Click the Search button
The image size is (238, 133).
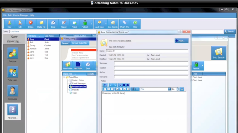click(x=230, y=31)
